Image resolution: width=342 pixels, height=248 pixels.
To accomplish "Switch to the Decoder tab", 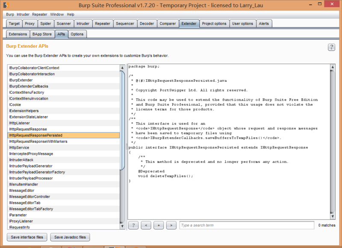I will pyautogui.click(x=147, y=23).
